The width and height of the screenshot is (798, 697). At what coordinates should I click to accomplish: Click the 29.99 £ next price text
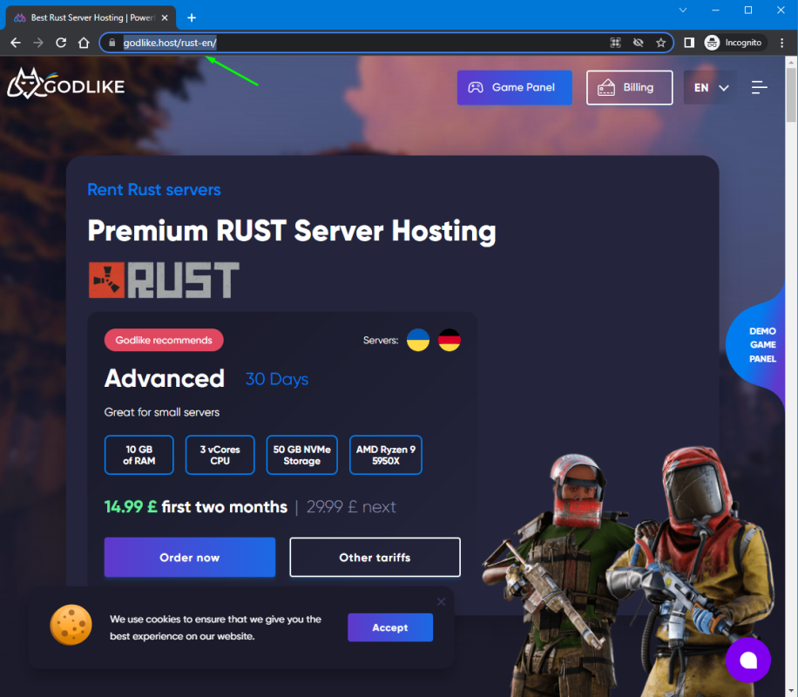tap(351, 506)
